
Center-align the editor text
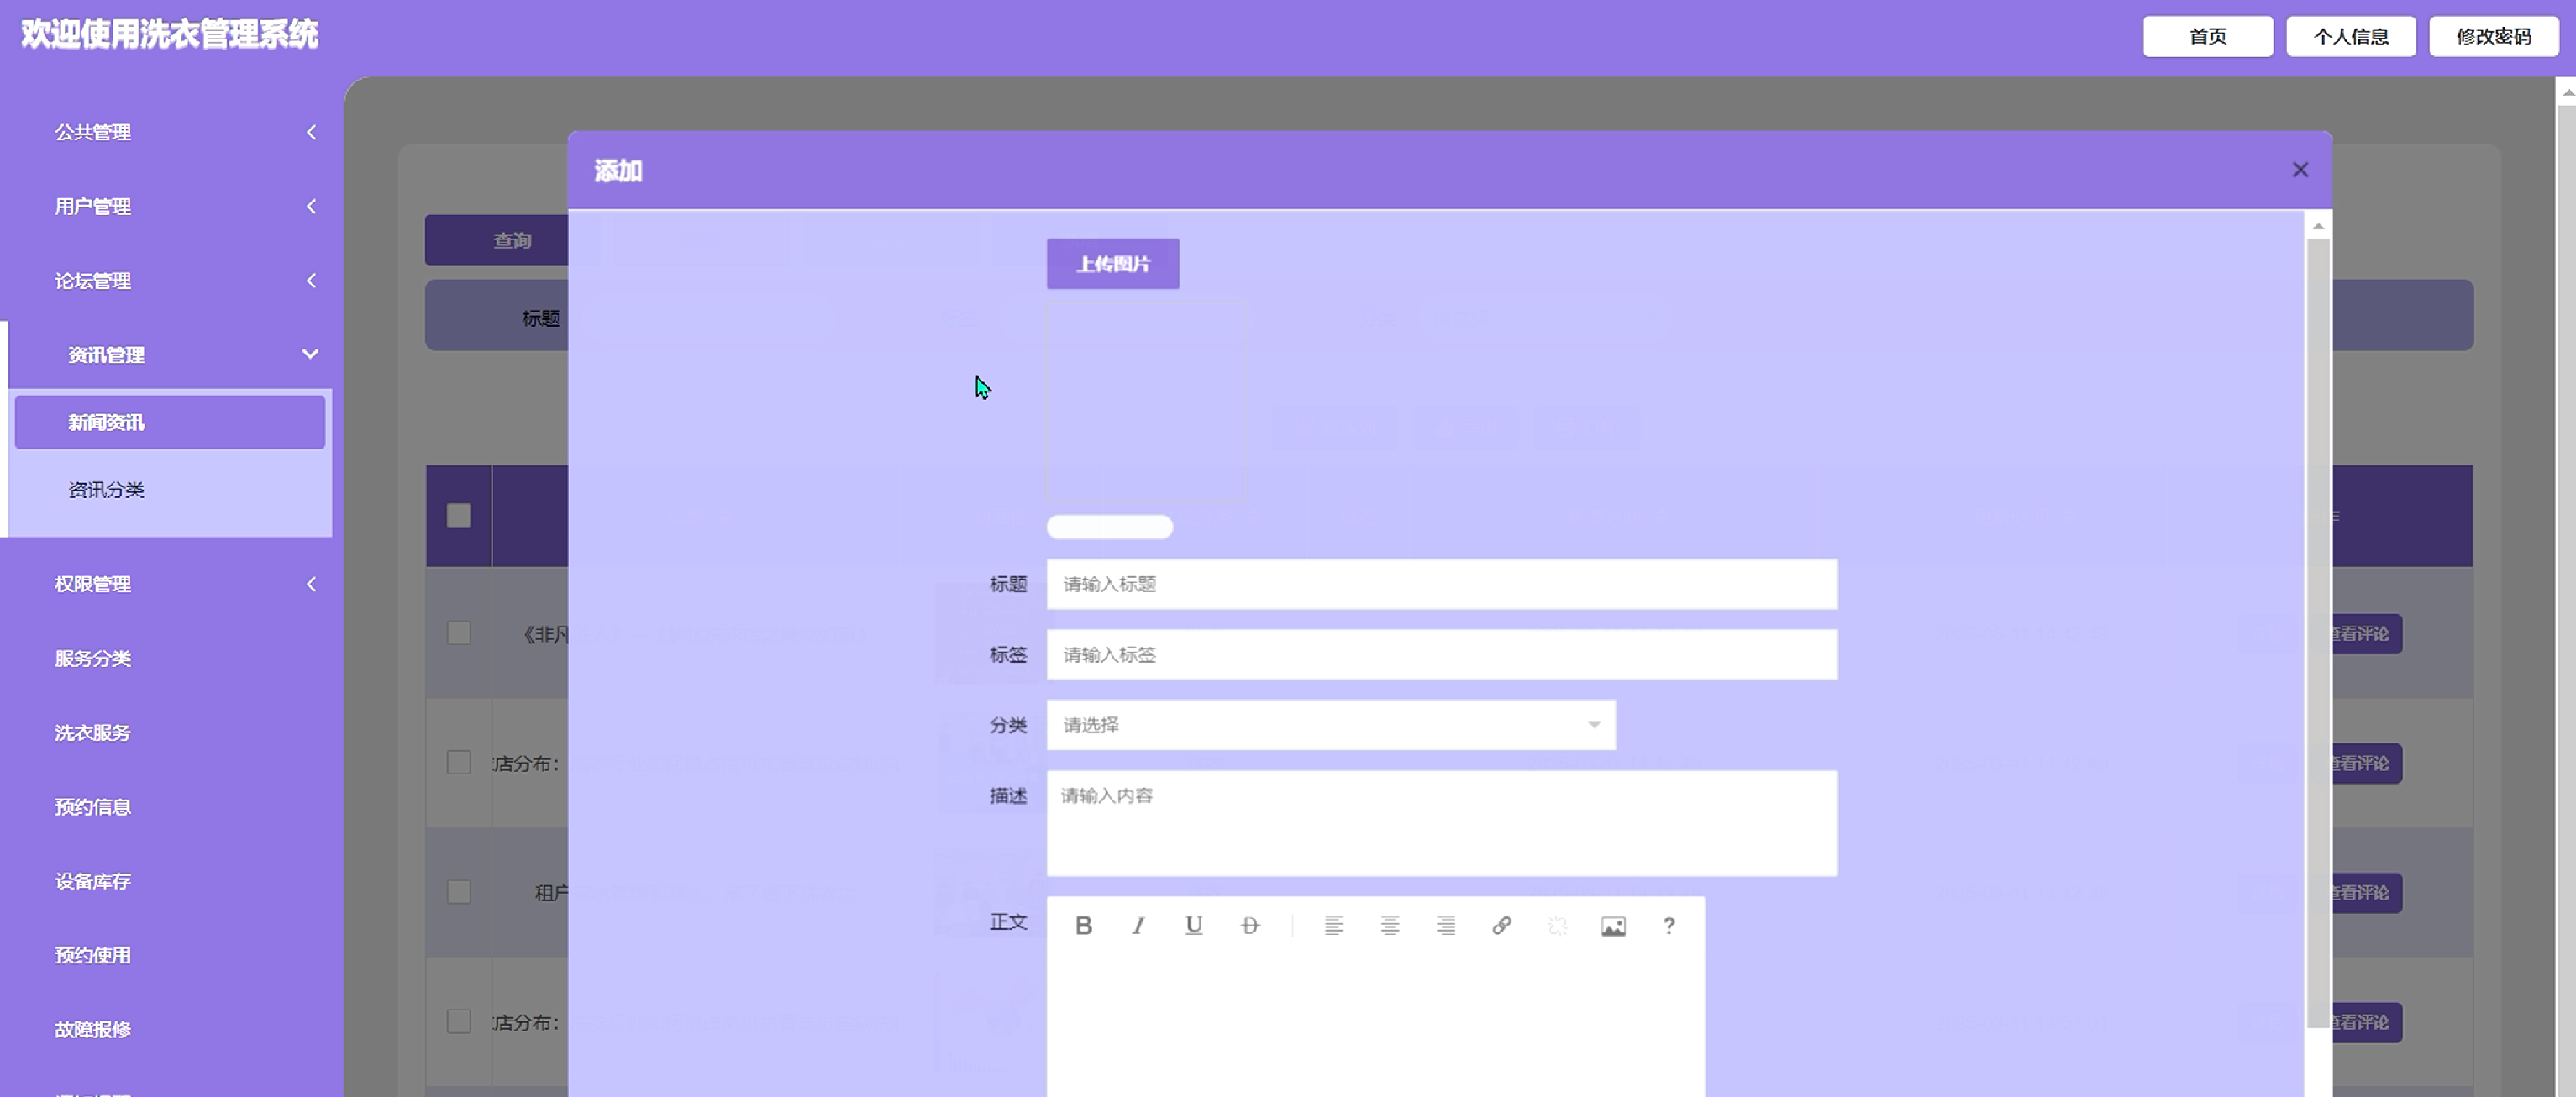click(1389, 926)
